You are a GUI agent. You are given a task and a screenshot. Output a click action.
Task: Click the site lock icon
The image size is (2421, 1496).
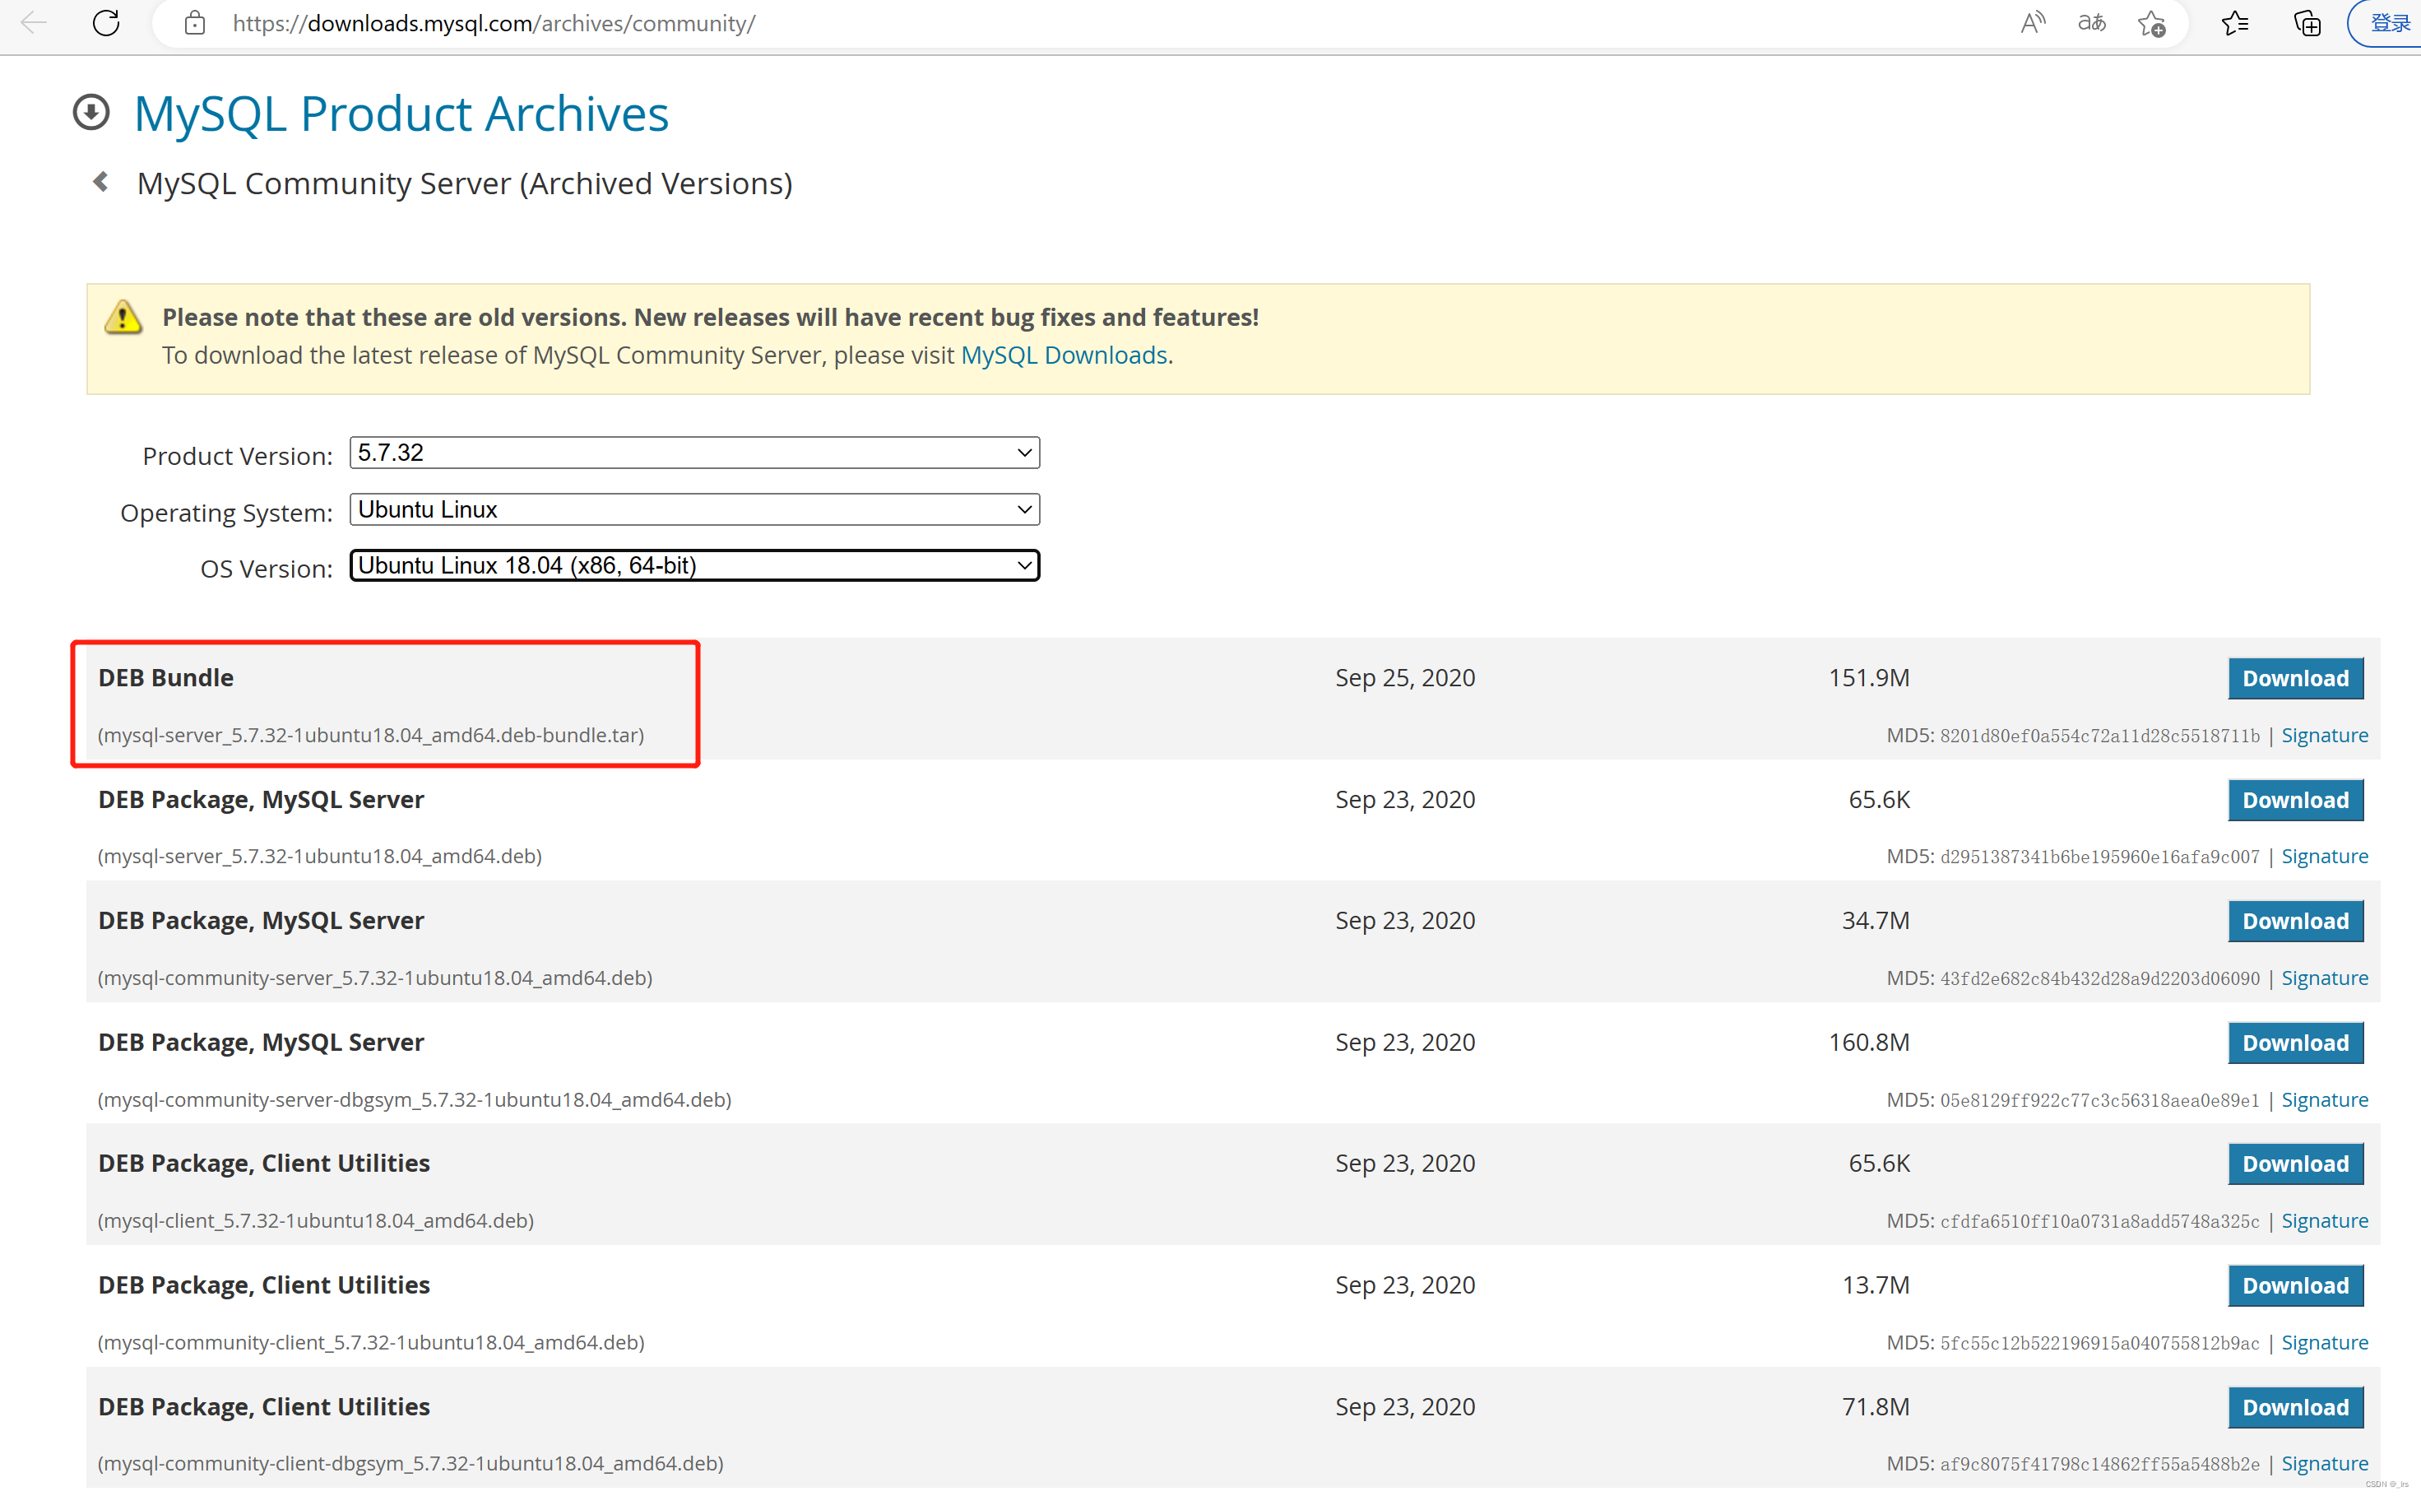(195, 23)
